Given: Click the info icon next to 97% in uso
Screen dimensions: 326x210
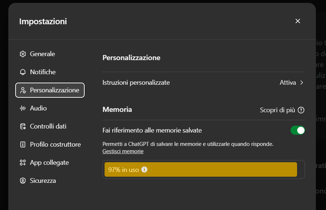Looking at the screenshot, I should point(144,169).
